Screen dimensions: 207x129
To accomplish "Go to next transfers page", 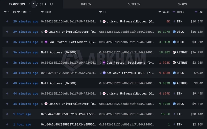I will point(46,4).
